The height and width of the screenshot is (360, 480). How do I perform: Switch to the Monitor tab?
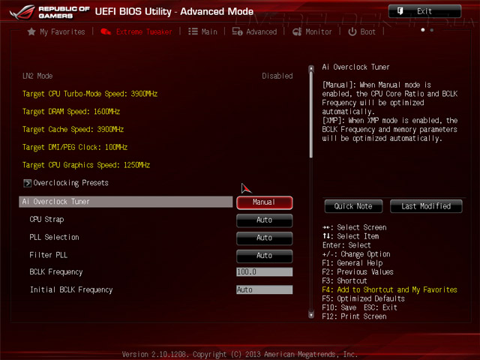(x=312, y=31)
